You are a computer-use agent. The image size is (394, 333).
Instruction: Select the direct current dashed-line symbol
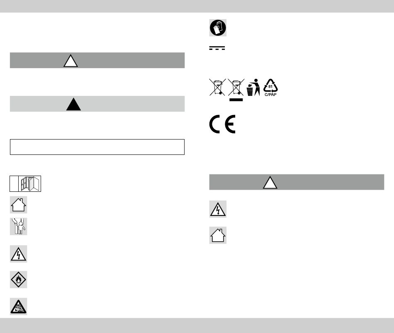coord(217,48)
